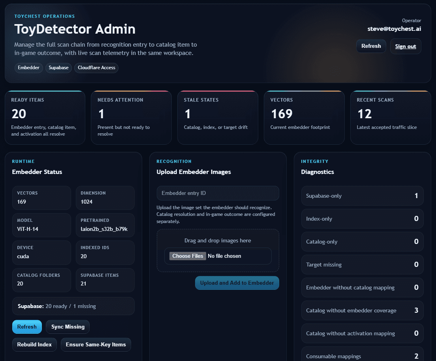Select the Recent Scans card
436x361 pixels.
(x=390, y=117)
